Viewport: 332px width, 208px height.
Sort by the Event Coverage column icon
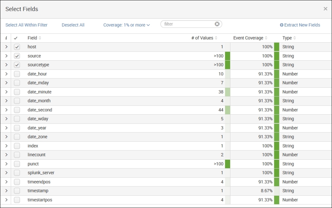[x=266, y=38]
